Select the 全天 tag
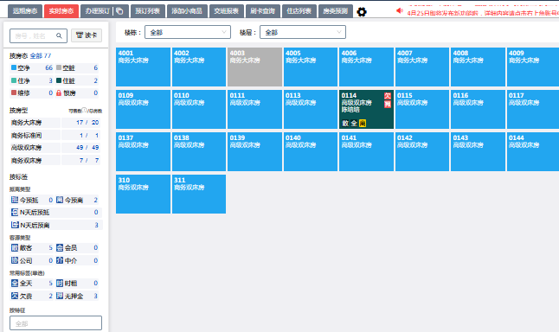The width and height of the screenshot is (559, 332). pos(32,284)
